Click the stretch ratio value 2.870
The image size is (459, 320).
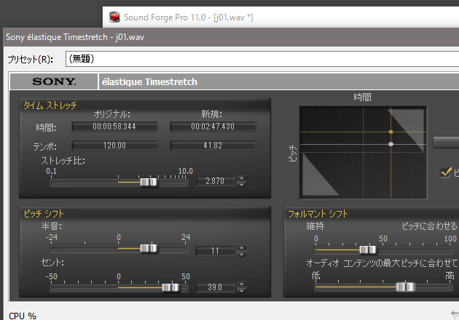[x=215, y=181]
